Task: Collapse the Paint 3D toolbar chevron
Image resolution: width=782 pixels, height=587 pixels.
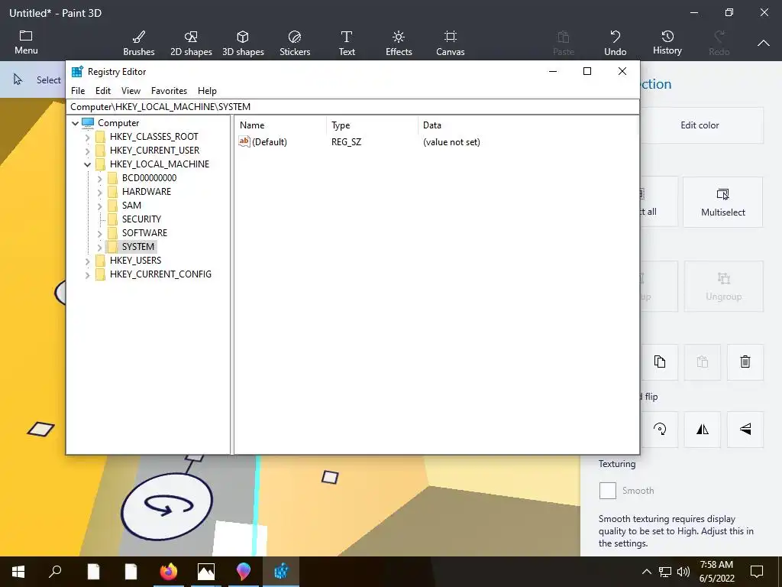Action: 763,44
